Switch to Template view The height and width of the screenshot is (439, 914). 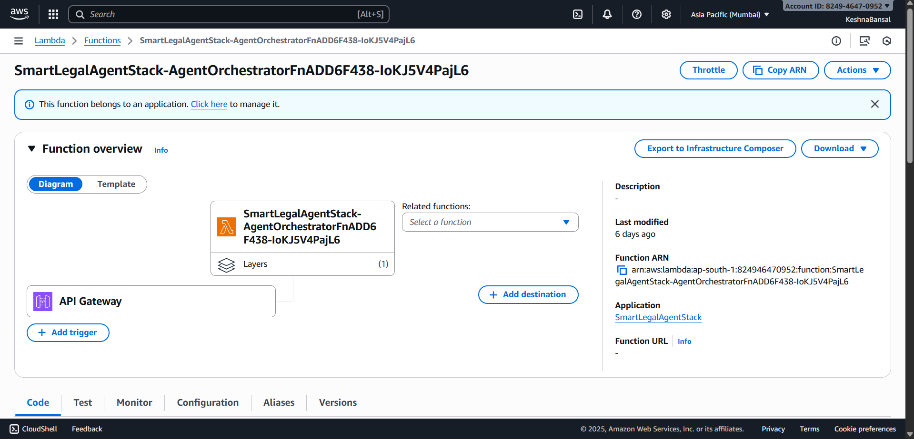pos(116,184)
